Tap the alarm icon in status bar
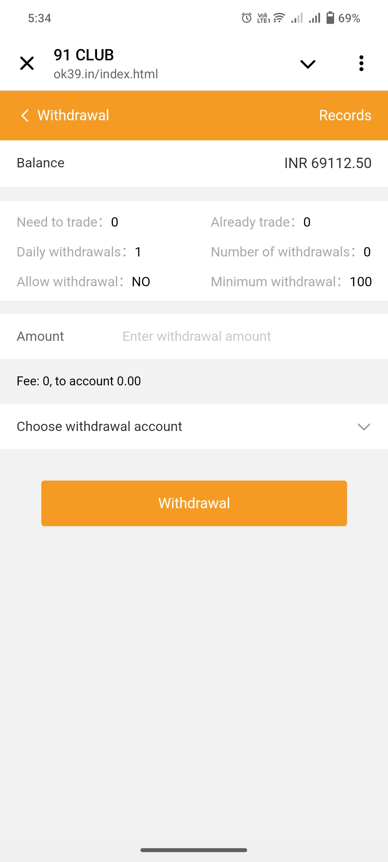 (x=246, y=18)
